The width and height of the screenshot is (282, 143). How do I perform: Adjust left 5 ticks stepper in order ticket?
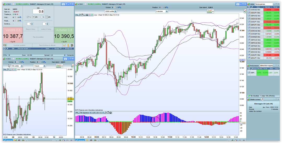pos(30,24)
